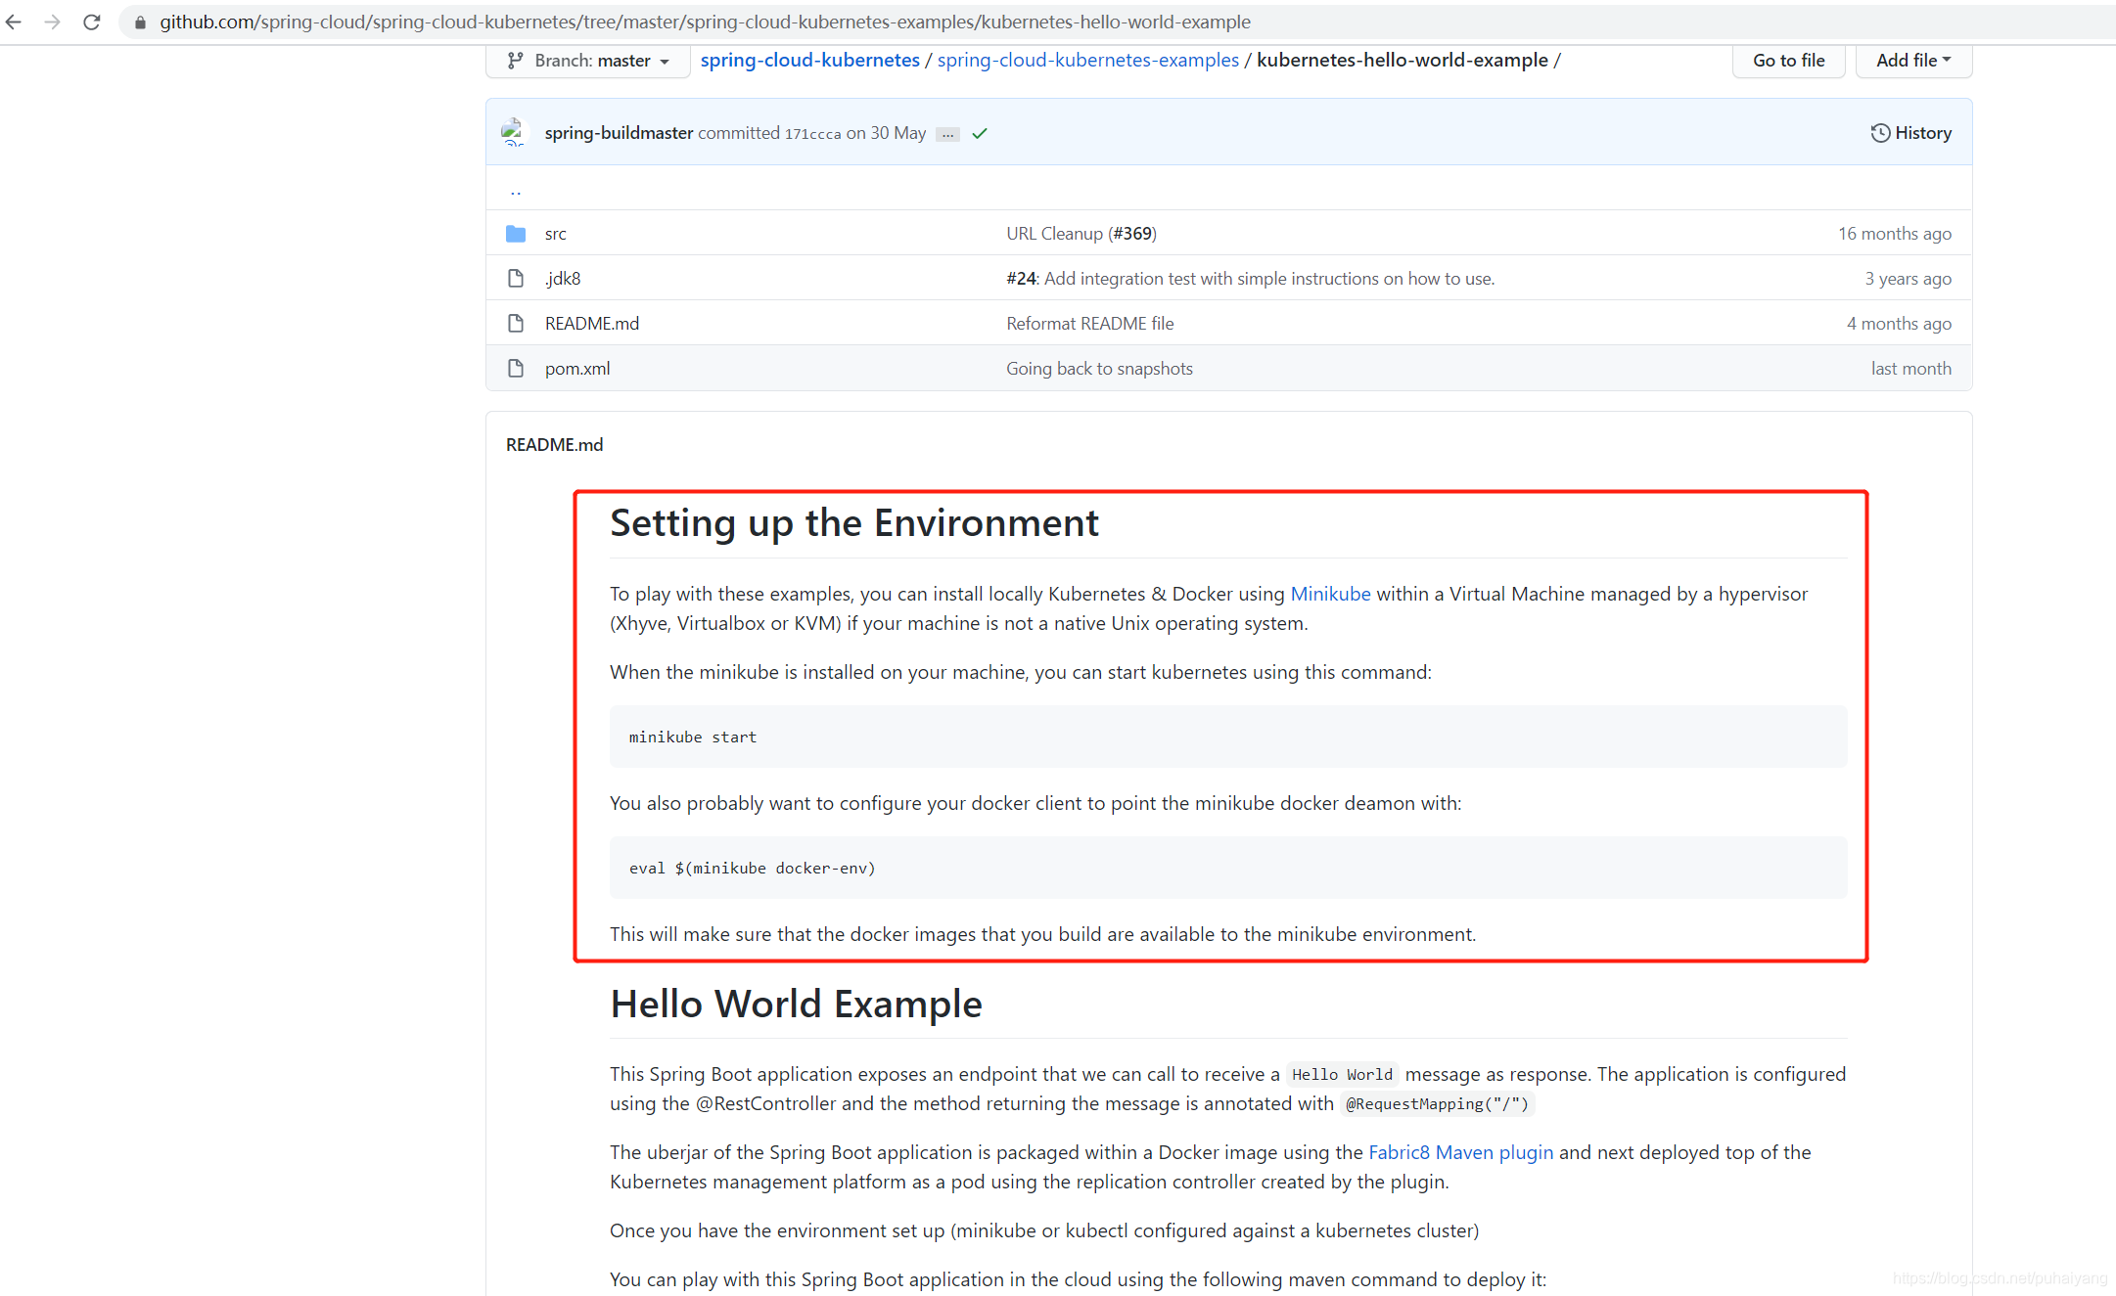
Task: Go forward with browser forward arrow
Action: click(x=52, y=22)
